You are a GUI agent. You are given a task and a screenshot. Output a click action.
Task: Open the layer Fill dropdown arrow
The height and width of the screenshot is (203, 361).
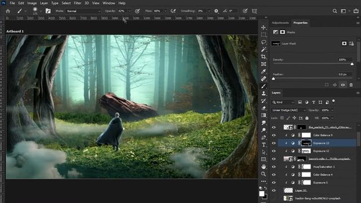[332, 118]
